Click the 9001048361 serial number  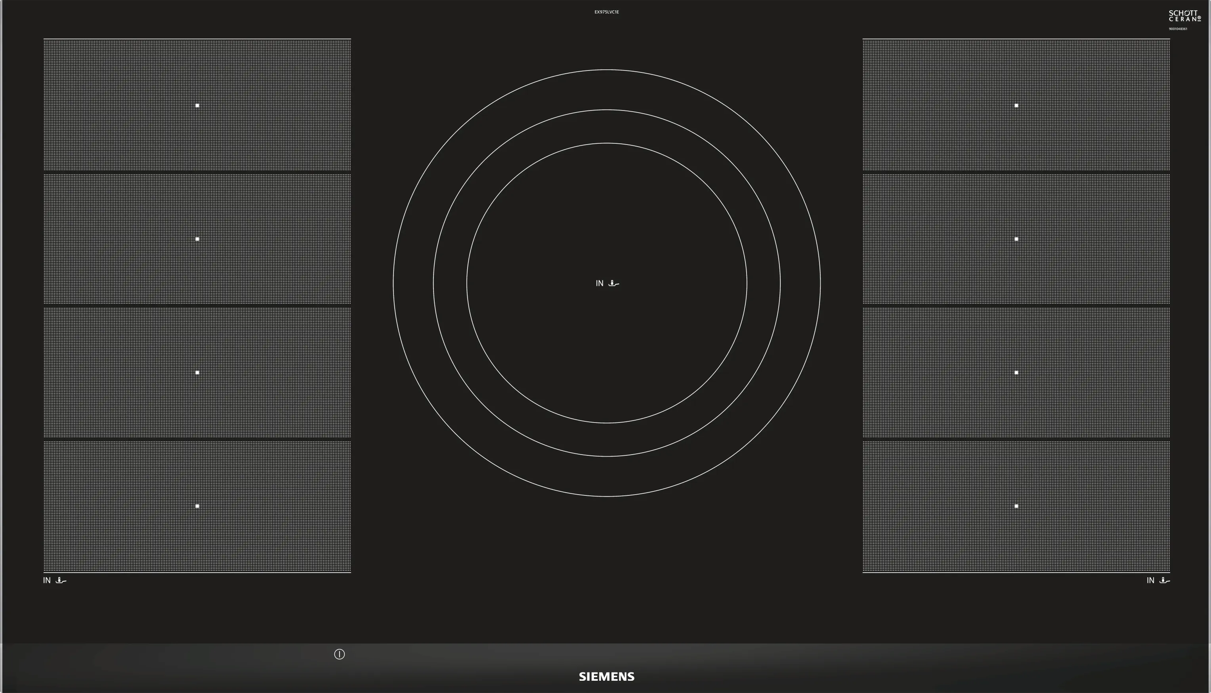pos(1178,29)
